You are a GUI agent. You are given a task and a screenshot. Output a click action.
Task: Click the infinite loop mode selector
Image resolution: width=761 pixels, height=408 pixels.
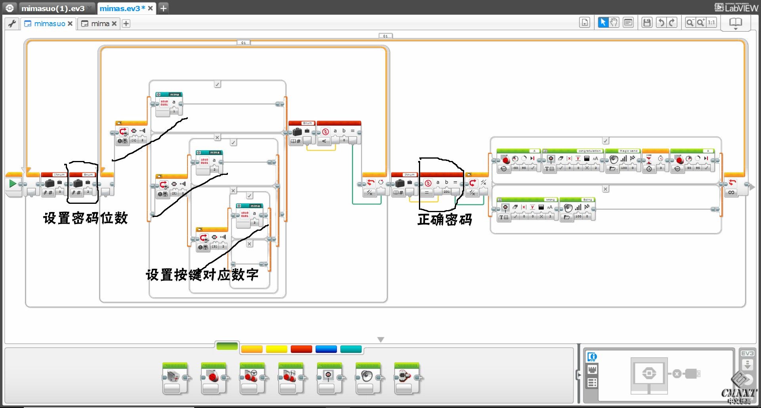click(x=731, y=192)
